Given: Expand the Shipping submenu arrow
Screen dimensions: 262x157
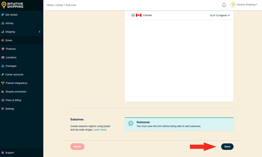Looking at the screenshot, I should (39, 32).
